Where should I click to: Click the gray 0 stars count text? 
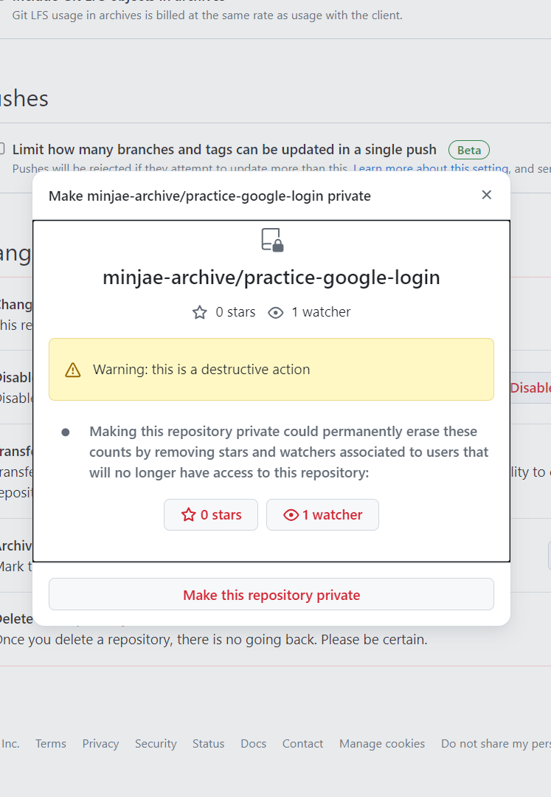click(x=235, y=312)
